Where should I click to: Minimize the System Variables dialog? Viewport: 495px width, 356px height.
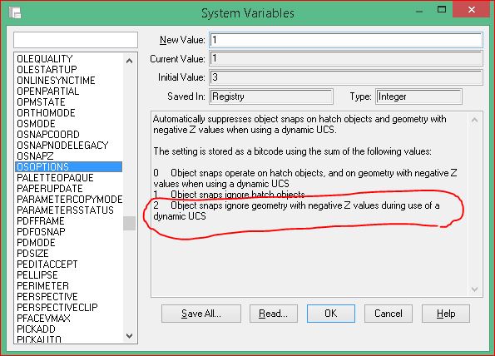coord(419,12)
